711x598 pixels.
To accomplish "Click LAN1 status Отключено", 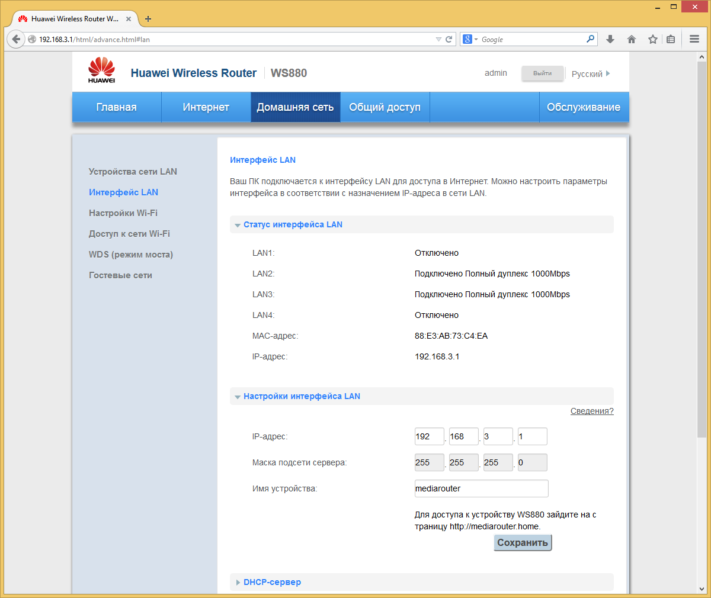I will coord(437,253).
